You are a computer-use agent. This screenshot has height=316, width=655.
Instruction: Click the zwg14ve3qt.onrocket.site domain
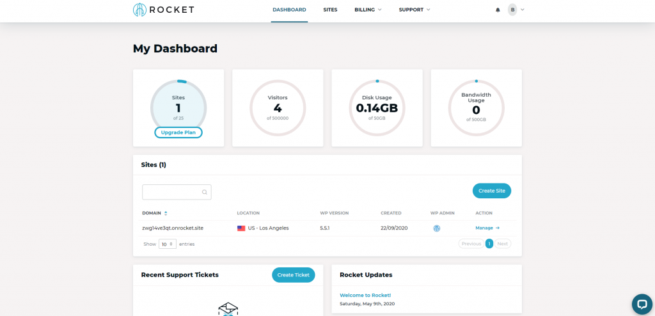173,228
